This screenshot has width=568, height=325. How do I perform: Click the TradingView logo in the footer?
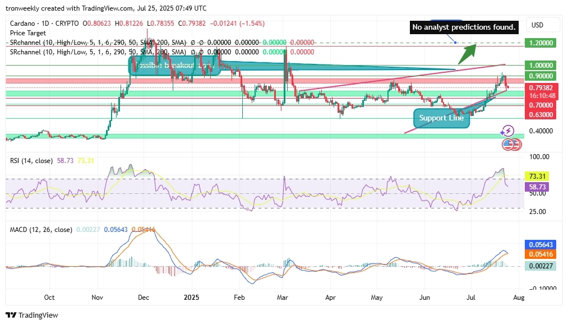(31, 315)
